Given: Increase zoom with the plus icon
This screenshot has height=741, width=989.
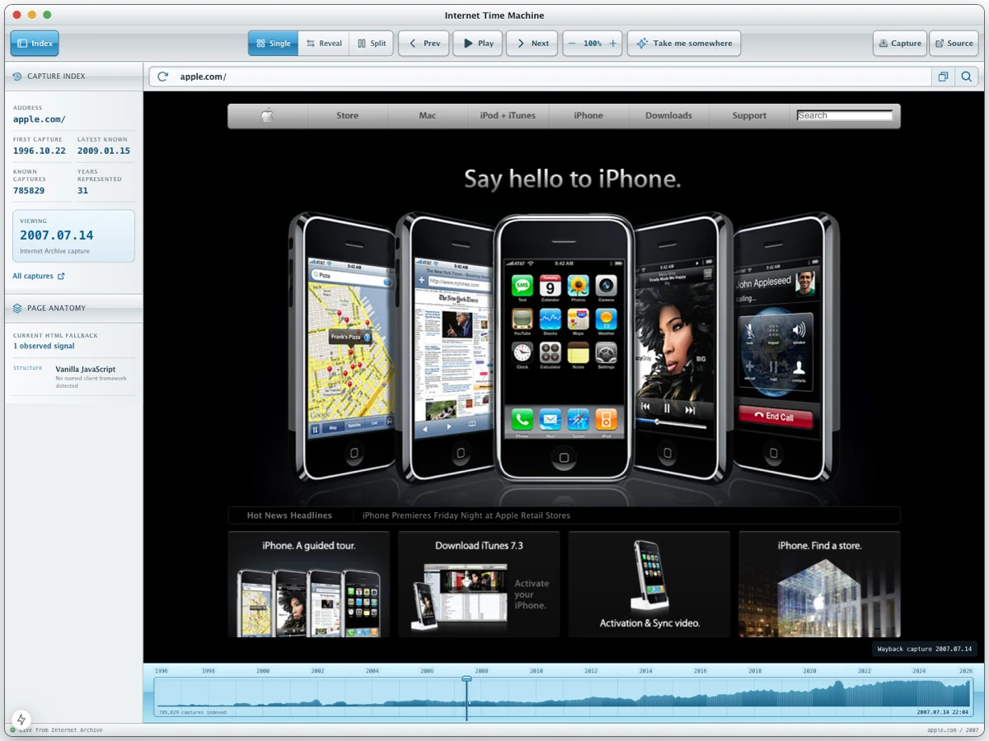Looking at the screenshot, I should 612,44.
